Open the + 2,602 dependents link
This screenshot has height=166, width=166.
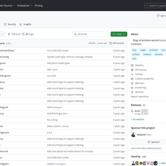click(x=162, y=163)
